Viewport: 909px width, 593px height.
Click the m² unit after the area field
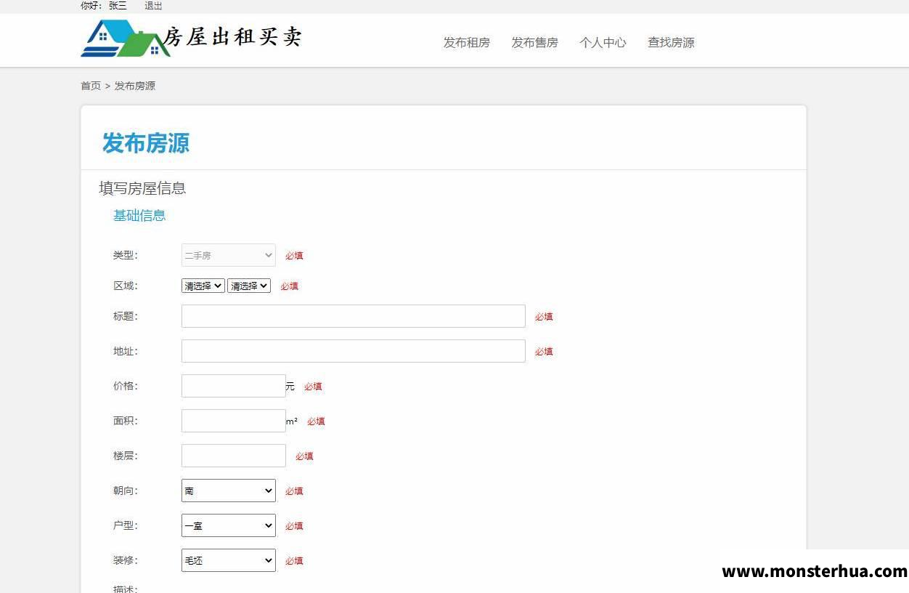pos(291,421)
